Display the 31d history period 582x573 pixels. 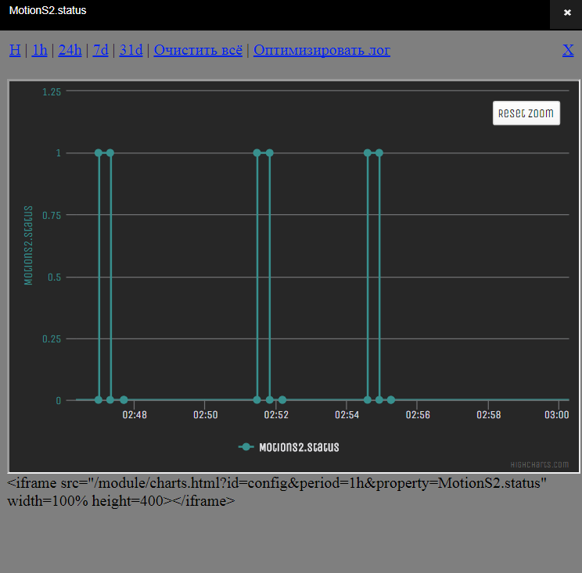click(x=131, y=50)
